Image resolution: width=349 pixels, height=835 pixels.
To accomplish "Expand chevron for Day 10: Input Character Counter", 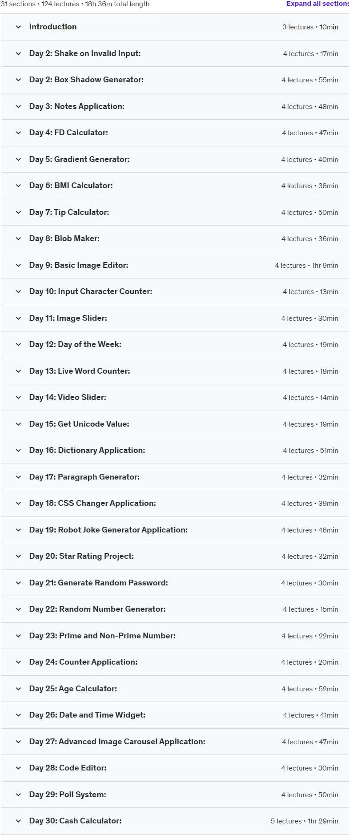I will [x=18, y=291].
